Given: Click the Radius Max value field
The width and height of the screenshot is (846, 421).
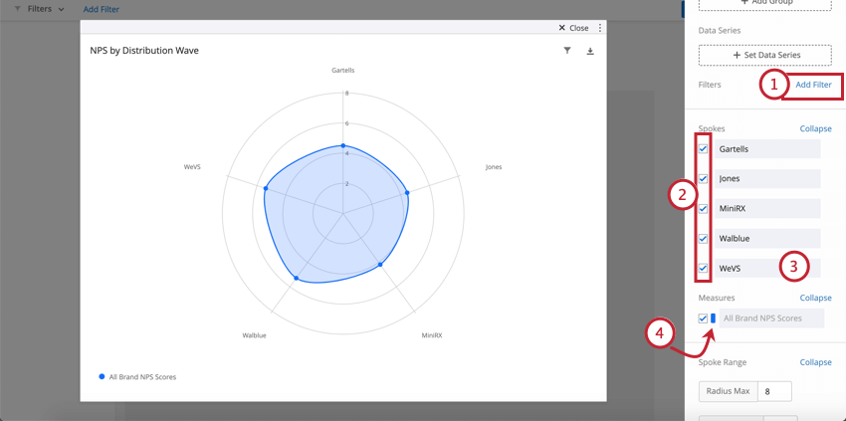Looking at the screenshot, I should click(x=774, y=391).
